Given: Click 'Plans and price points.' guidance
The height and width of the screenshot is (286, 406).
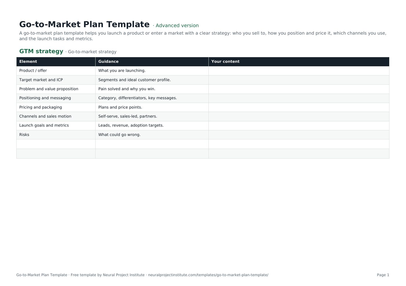Looking at the screenshot, I should [x=120, y=107].
